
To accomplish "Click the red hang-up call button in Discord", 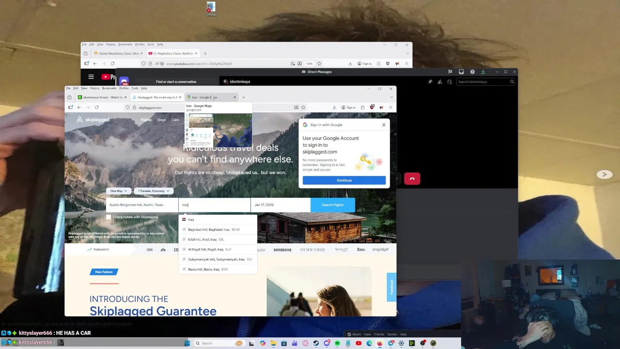I will tap(412, 179).
